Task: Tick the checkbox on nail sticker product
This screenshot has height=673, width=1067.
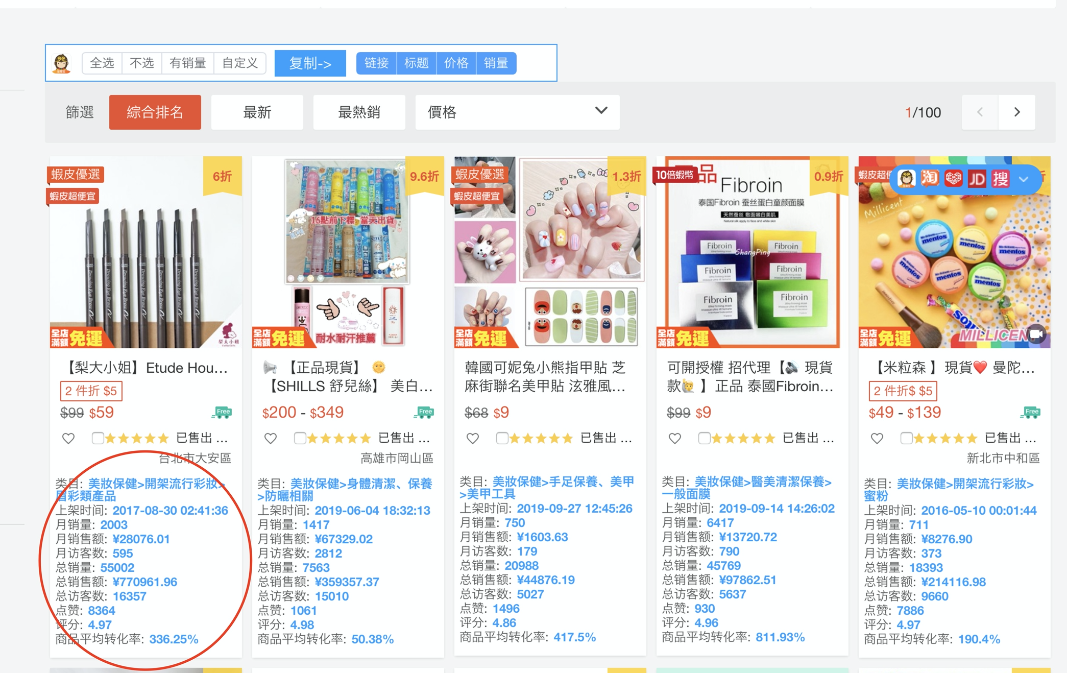Action: (x=502, y=438)
